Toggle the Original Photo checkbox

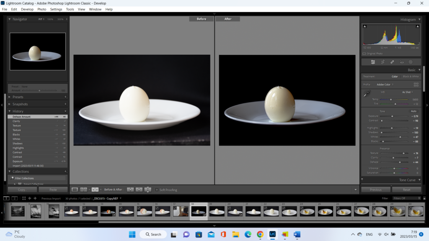pyautogui.click(x=364, y=54)
